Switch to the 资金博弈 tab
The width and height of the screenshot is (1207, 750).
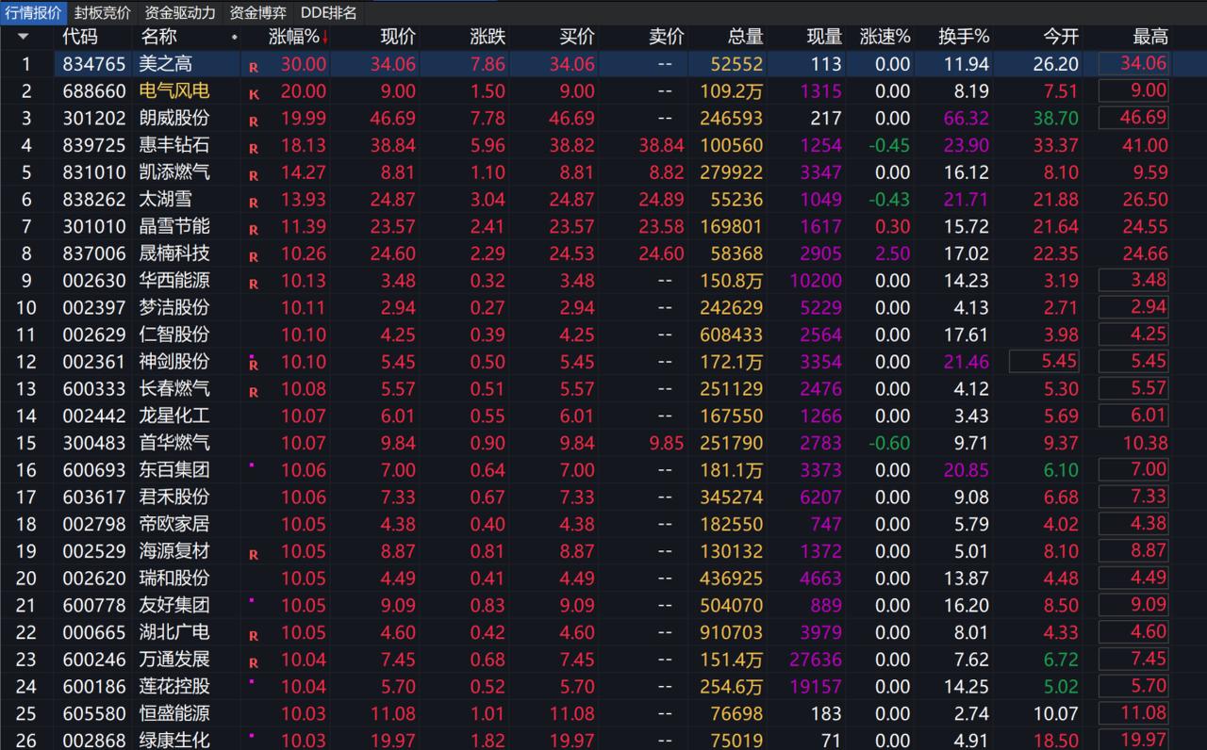point(257,12)
